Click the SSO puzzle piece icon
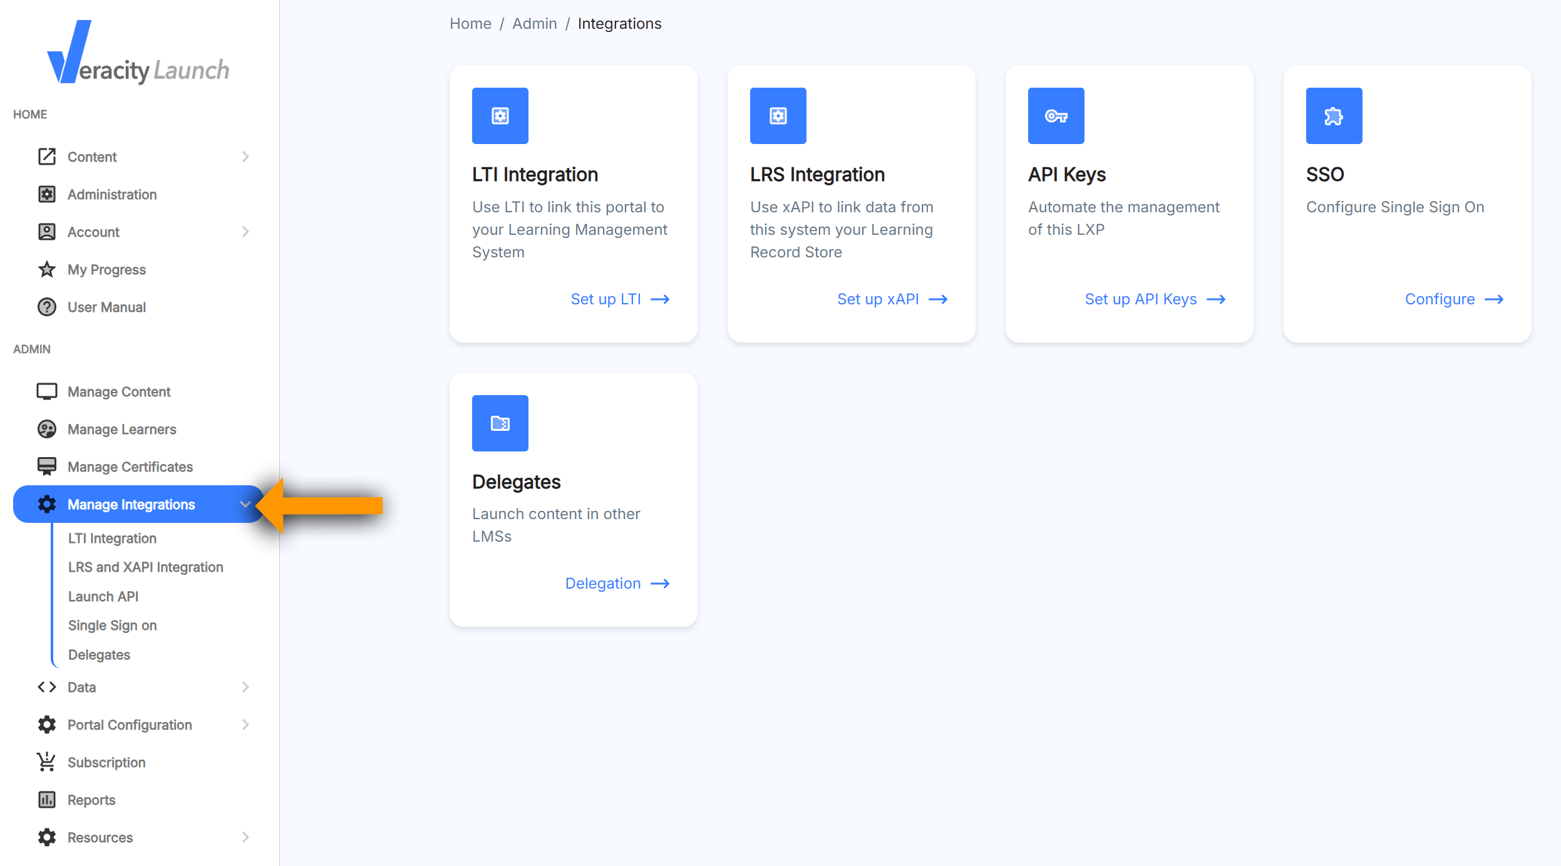 click(x=1334, y=116)
